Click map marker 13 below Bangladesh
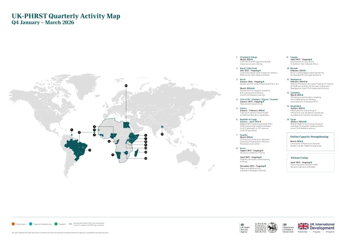Image resolution: width=346 pixels, height=245 pixels. pyautogui.click(x=162, y=134)
